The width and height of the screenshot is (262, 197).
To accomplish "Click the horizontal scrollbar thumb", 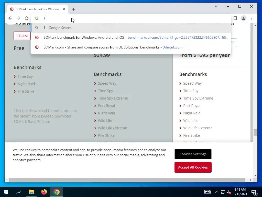I will (127, 180).
